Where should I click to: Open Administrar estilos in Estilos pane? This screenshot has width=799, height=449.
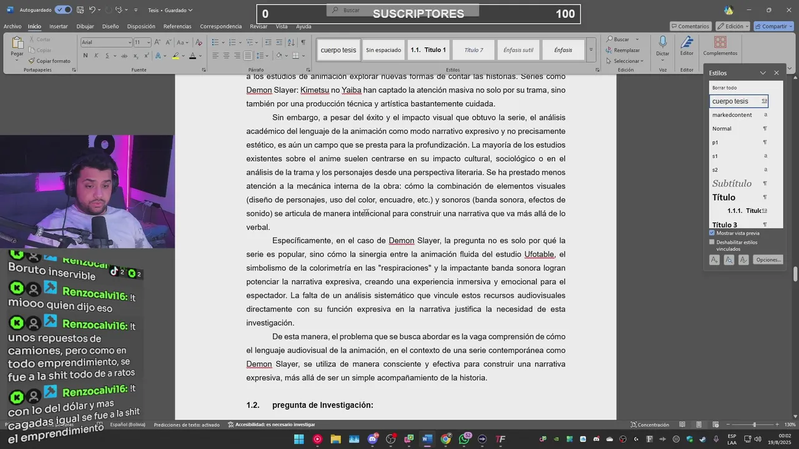point(743,260)
